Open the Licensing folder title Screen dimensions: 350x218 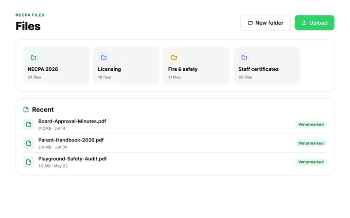pos(109,69)
